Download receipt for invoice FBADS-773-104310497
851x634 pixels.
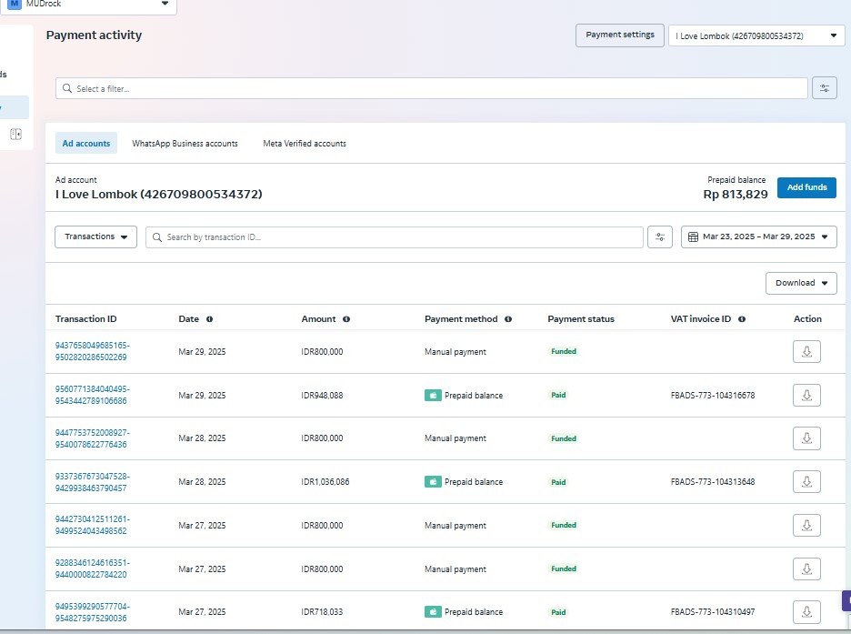click(806, 612)
